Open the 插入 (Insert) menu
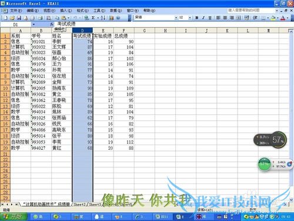 click(66, 11)
